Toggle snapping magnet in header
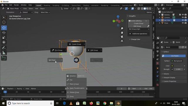Screen dimensions: 188x106 pyautogui.click(x=78, y=9)
